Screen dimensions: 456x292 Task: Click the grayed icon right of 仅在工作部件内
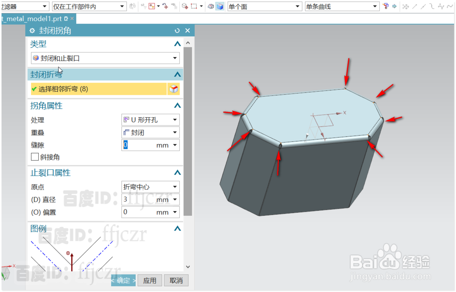tap(133, 6)
